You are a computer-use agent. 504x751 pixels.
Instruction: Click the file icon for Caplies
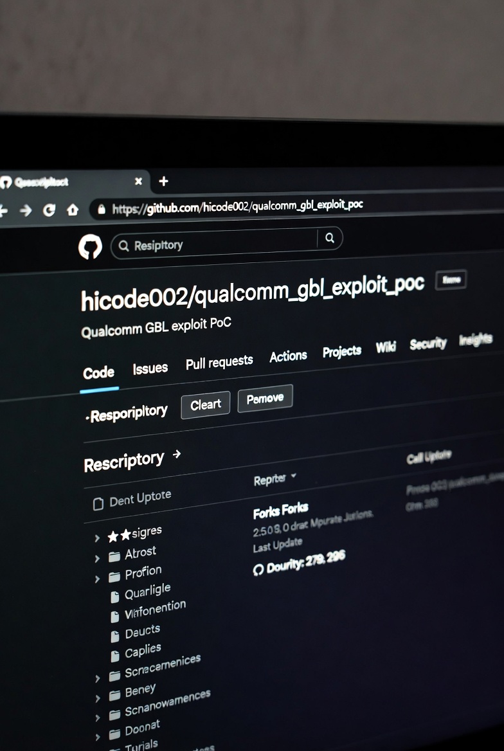(115, 656)
